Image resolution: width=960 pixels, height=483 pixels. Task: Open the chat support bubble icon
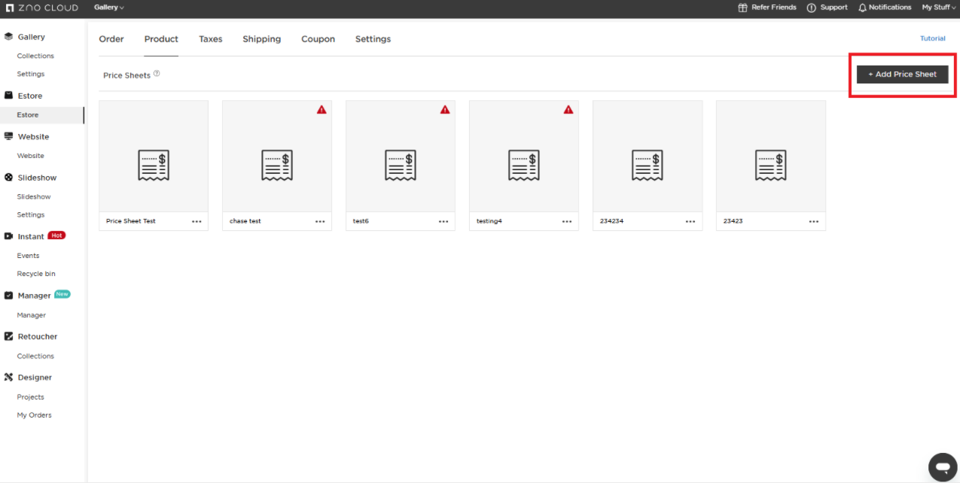(x=942, y=466)
